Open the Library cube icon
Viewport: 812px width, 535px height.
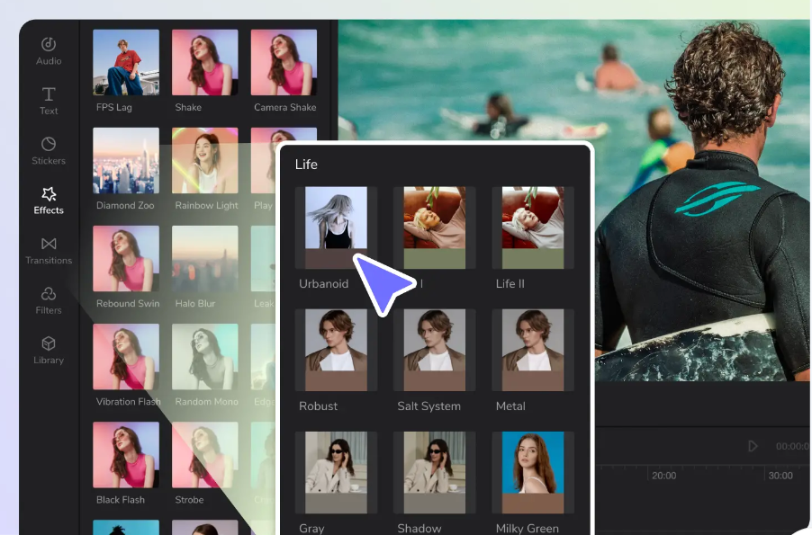click(49, 343)
